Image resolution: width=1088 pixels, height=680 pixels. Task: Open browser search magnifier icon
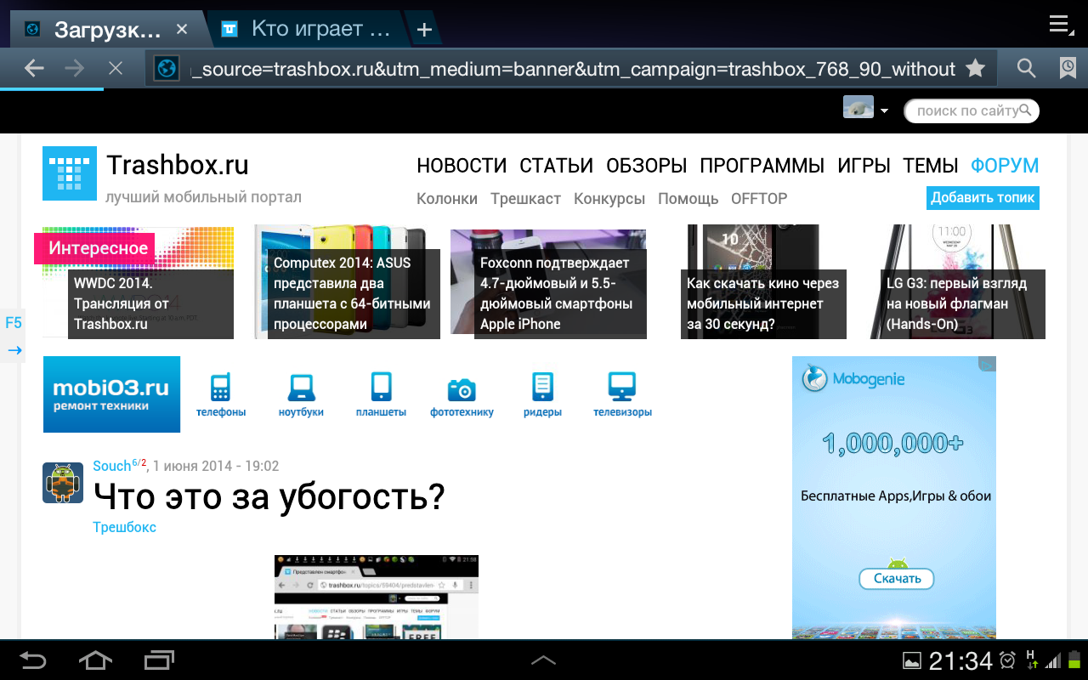(1027, 68)
